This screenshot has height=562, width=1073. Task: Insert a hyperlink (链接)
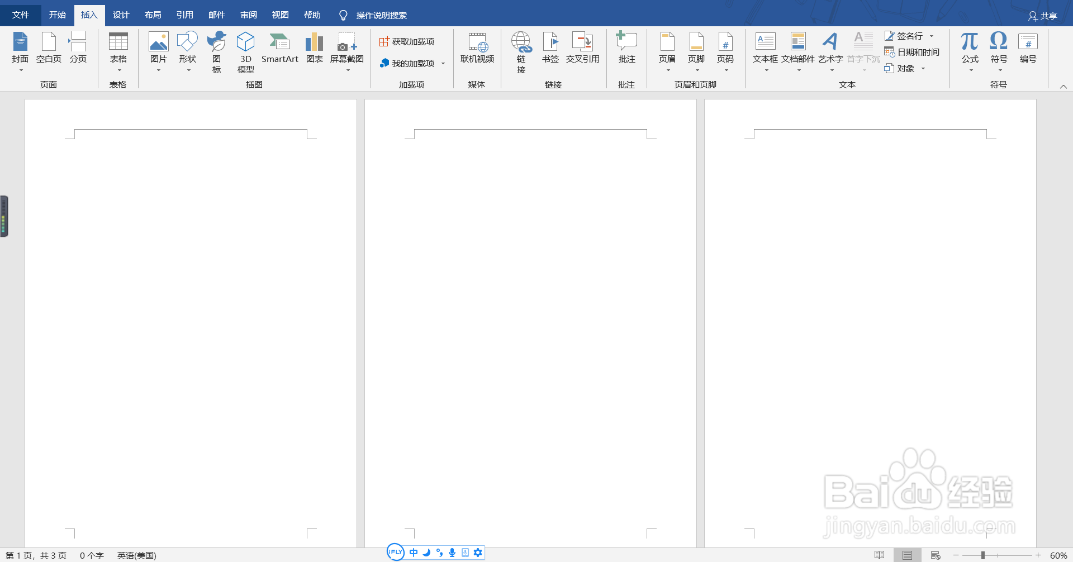pyautogui.click(x=521, y=51)
